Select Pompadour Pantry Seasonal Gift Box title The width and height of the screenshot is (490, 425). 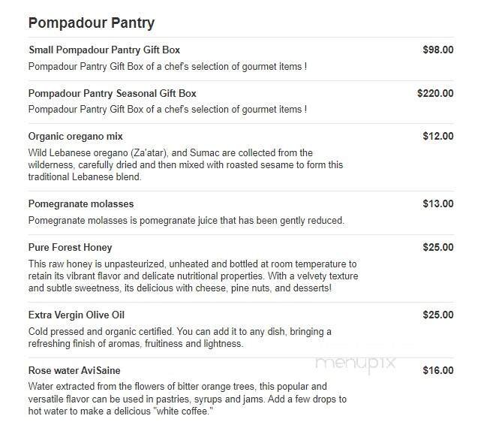point(112,94)
